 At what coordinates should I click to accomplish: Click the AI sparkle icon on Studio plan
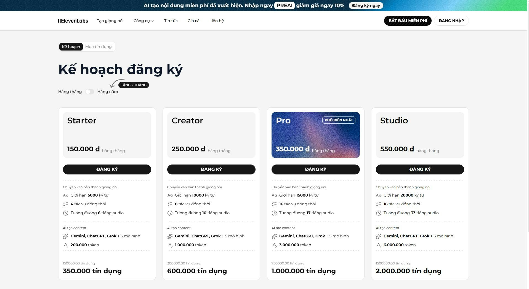point(378,236)
